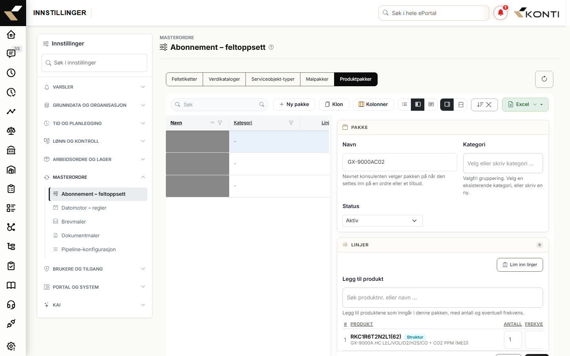Screen dimensions: 570x356
Task: Switch to compact list view icon
Action: [x=405, y=104]
